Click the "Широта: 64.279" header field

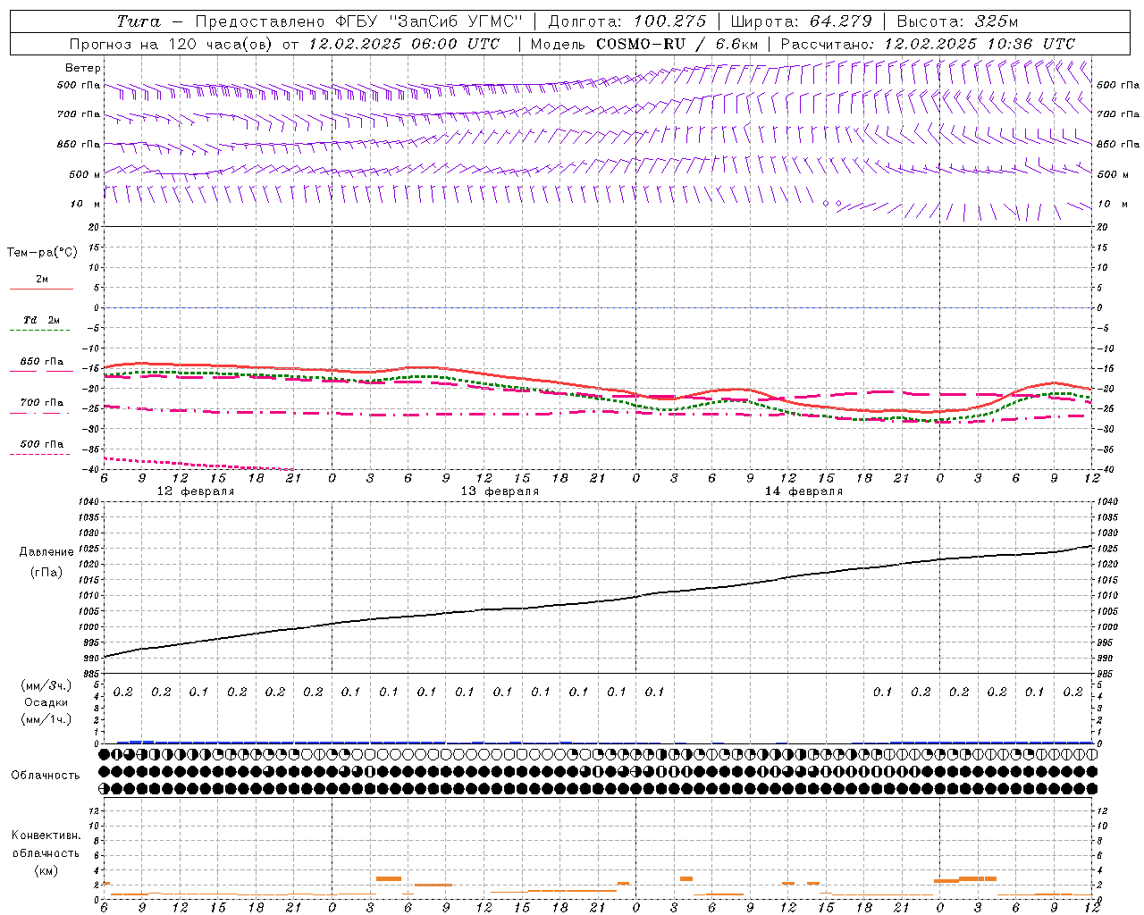tap(801, 21)
